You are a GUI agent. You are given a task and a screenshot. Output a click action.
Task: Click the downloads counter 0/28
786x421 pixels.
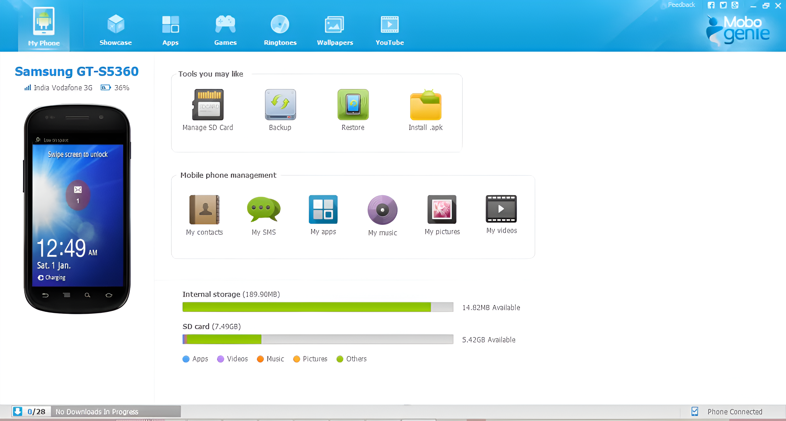(x=36, y=411)
